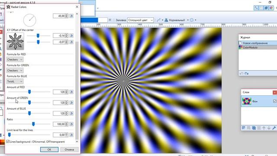This screenshot has height=156, width=277.
Task: Cancel the dialog with Отмена
Action: click(x=69, y=149)
